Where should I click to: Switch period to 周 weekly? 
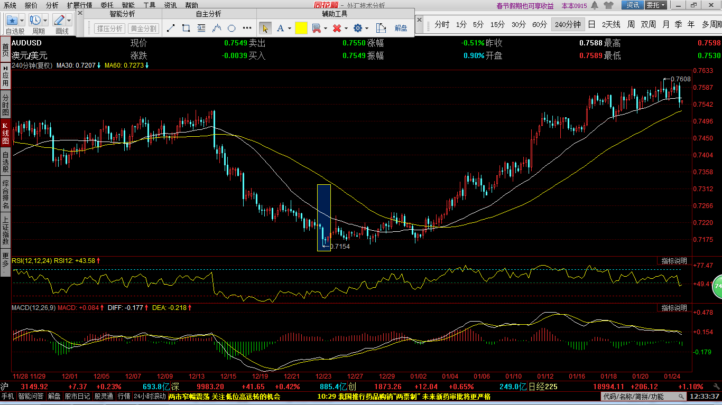coord(631,24)
